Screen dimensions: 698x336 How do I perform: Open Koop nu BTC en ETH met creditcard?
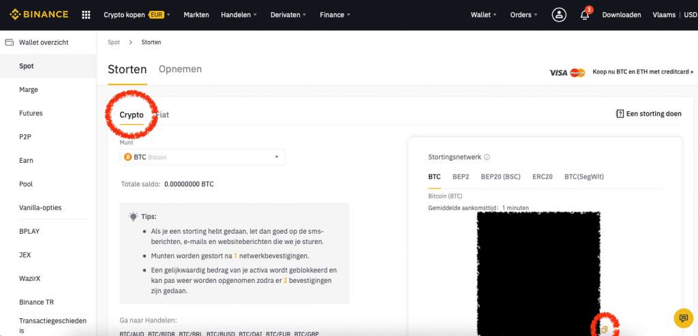pos(643,72)
